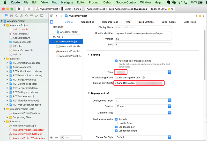Enable Upside Down orientation
This screenshot has height=141, width=207.
[x=116, y=123]
